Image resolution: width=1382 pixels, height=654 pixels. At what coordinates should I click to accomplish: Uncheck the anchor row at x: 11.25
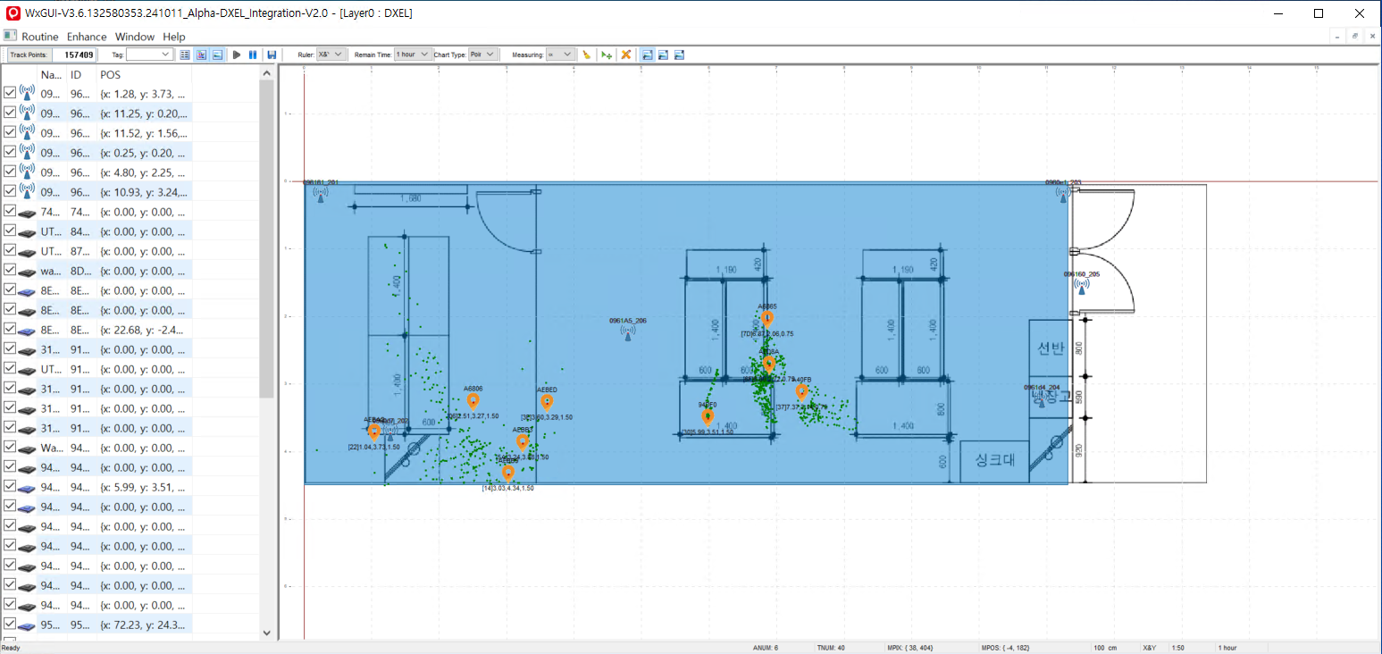coord(10,113)
